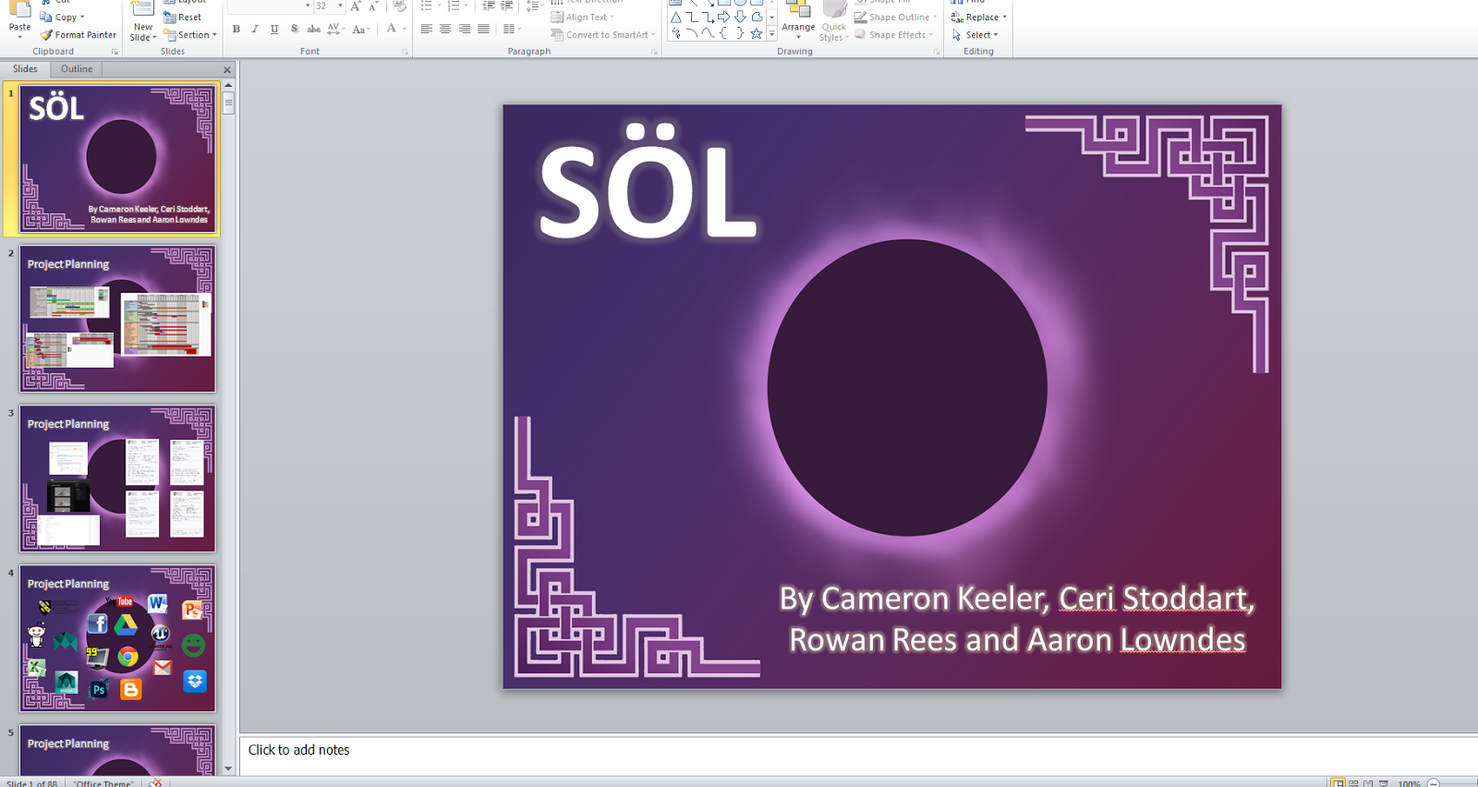Switch to Slide Sorter view icon
Image resolution: width=1478 pixels, height=787 pixels.
(1353, 783)
